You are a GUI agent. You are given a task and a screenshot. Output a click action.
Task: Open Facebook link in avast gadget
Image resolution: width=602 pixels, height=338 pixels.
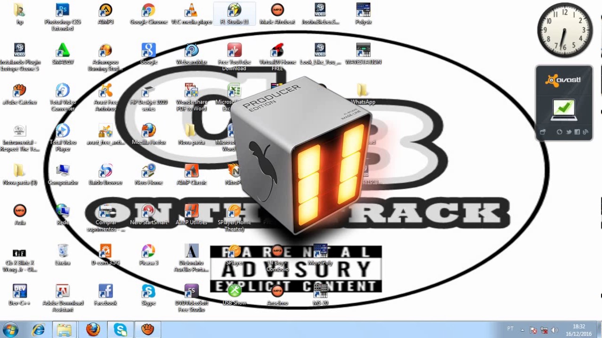[577, 132]
